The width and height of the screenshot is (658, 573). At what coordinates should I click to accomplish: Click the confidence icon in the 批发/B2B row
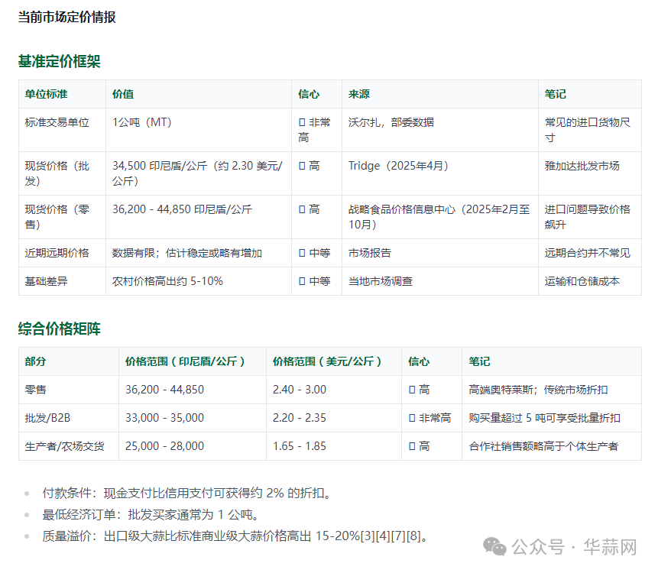click(x=412, y=418)
